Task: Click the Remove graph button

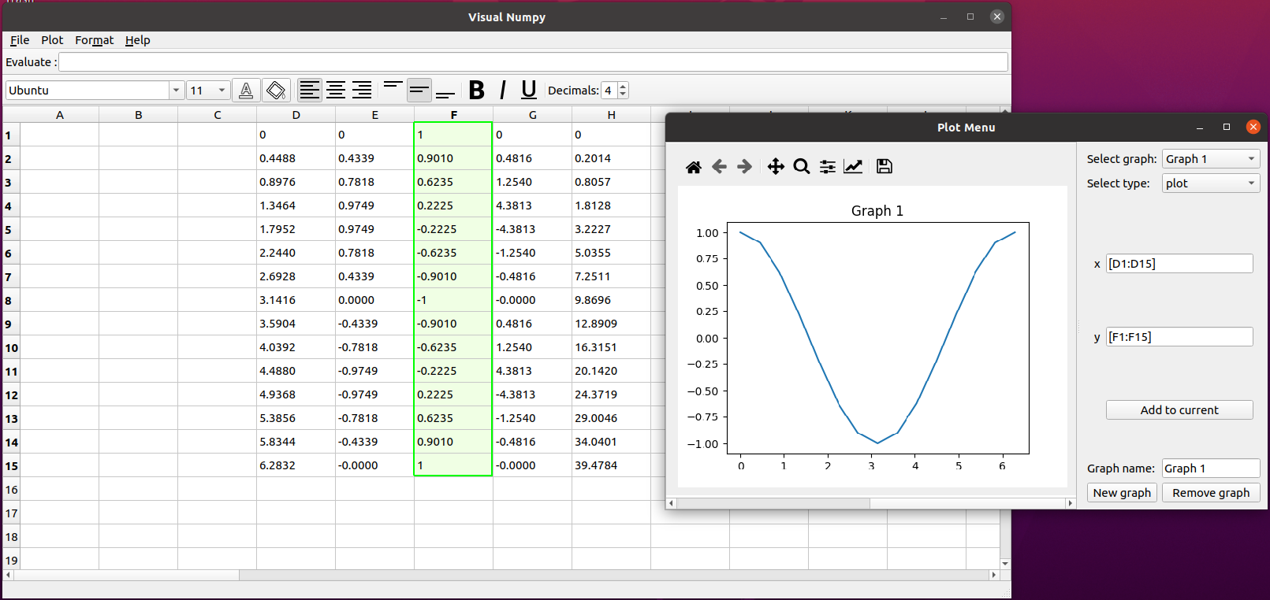Action: 1211,493
